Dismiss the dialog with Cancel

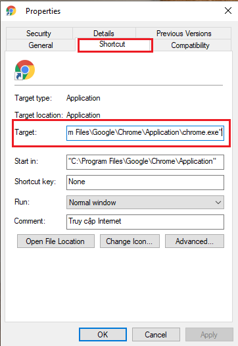click(x=156, y=335)
